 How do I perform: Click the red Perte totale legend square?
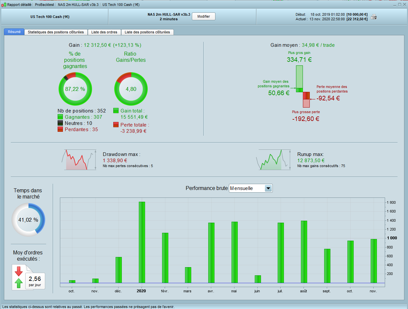click(x=116, y=125)
